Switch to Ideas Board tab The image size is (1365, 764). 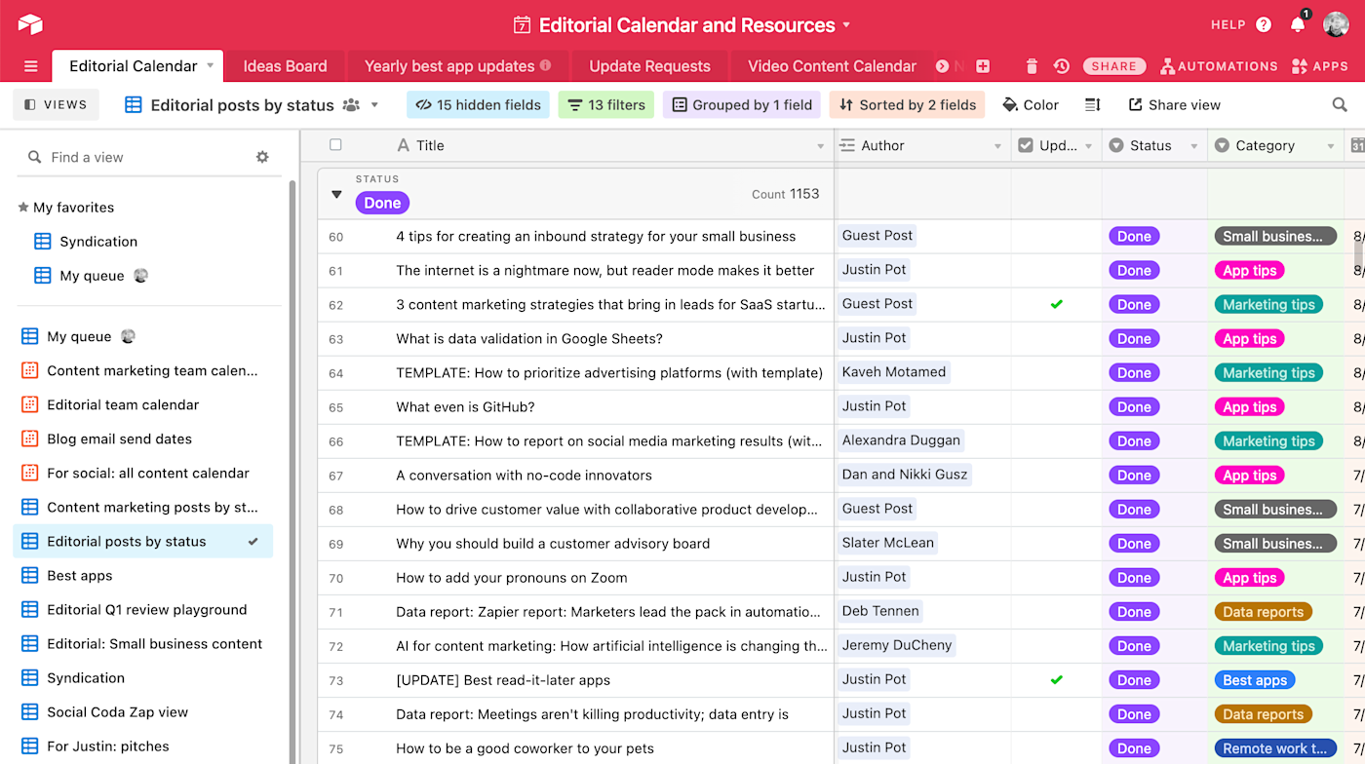click(x=285, y=66)
